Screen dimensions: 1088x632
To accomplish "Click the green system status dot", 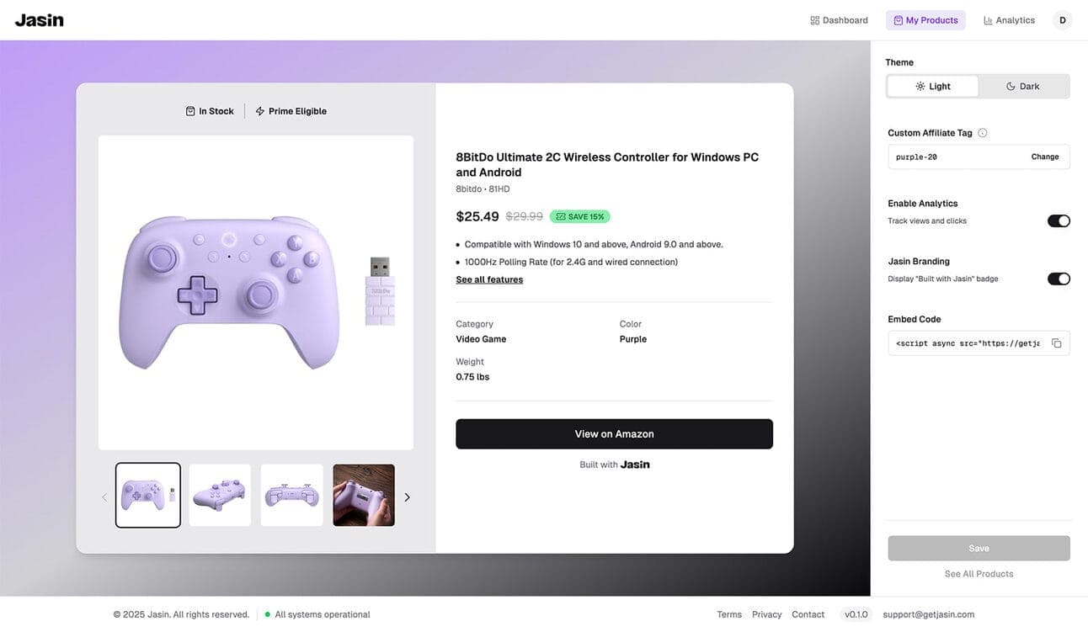I will point(268,614).
